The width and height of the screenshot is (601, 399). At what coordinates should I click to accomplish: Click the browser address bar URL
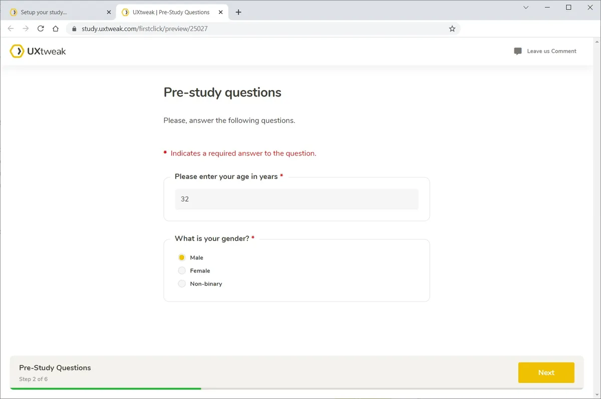coord(145,29)
